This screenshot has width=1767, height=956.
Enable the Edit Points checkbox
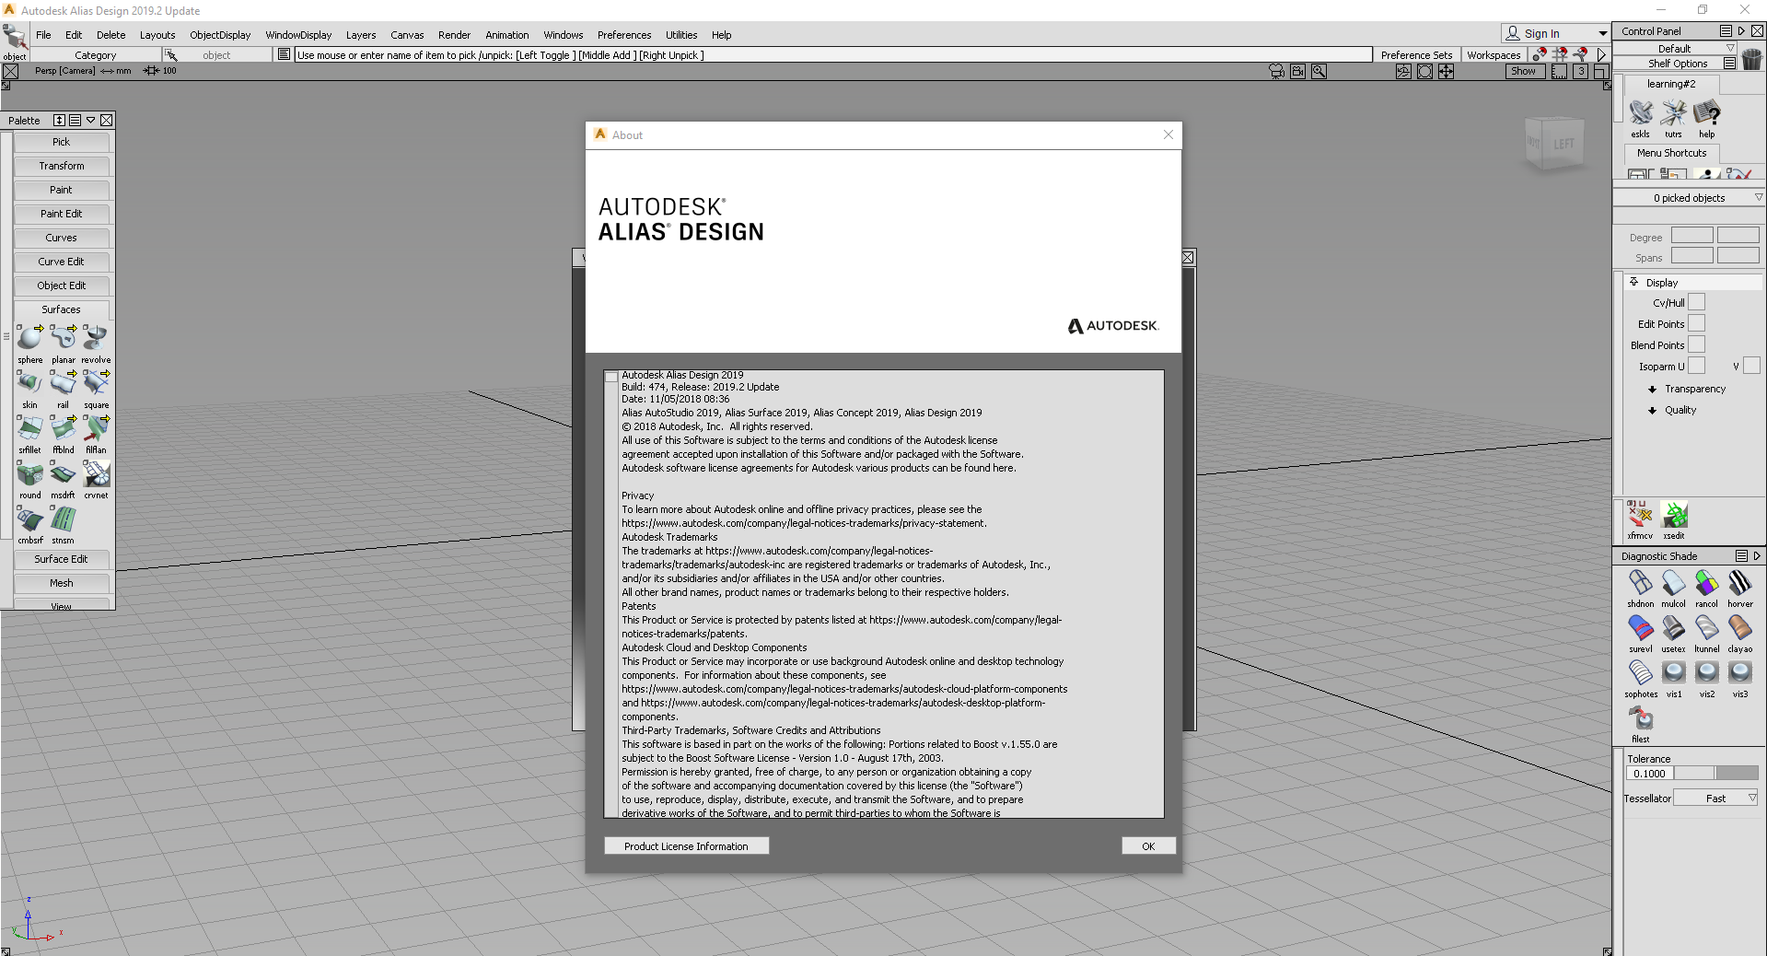[1696, 323]
